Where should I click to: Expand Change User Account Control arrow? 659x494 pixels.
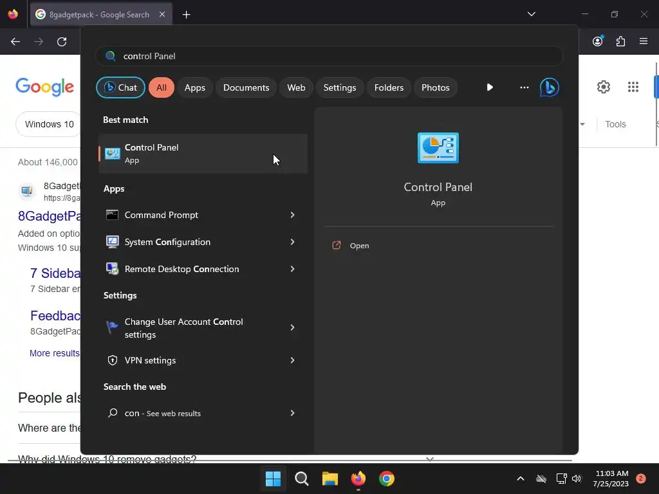coord(293,327)
